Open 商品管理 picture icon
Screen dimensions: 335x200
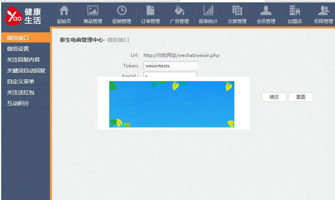click(x=93, y=11)
